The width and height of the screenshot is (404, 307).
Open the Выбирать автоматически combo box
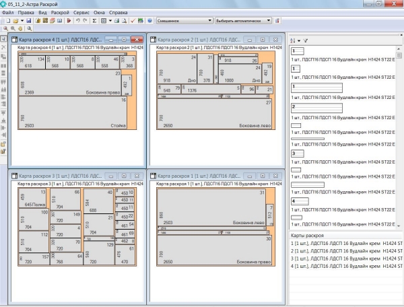[243, 21]
